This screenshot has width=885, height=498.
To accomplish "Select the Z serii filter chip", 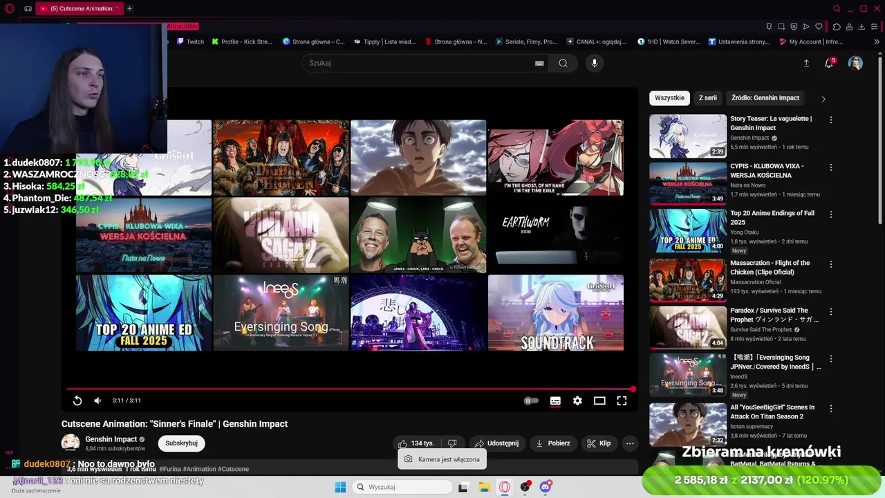I will [x=708, y=98].
